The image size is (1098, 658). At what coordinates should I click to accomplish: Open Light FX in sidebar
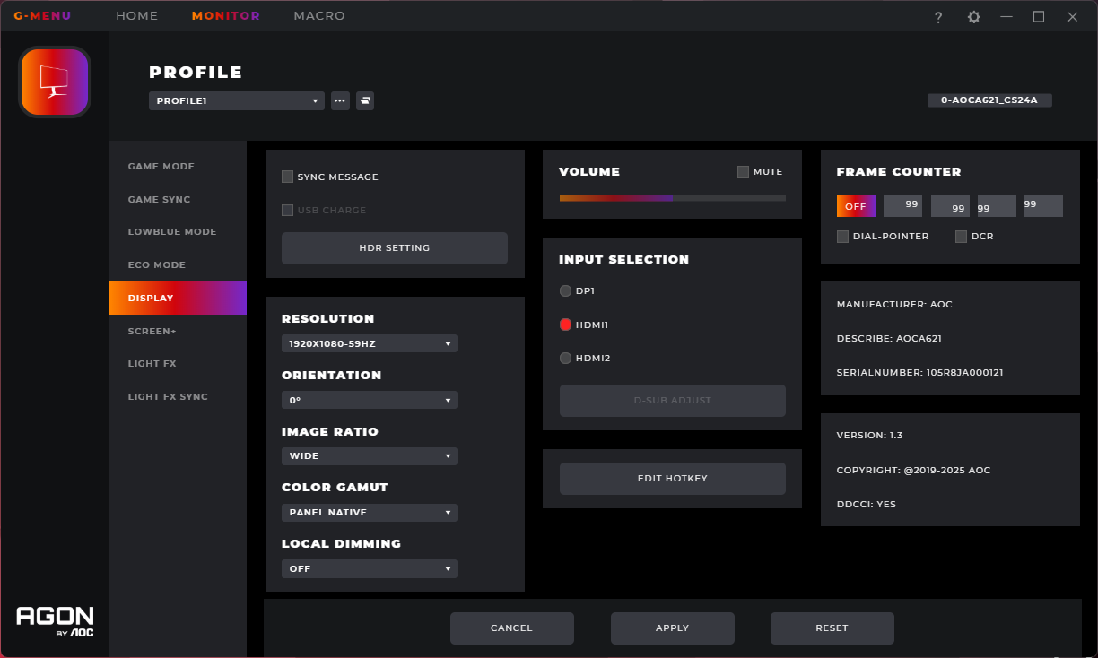tap(178, 364)
